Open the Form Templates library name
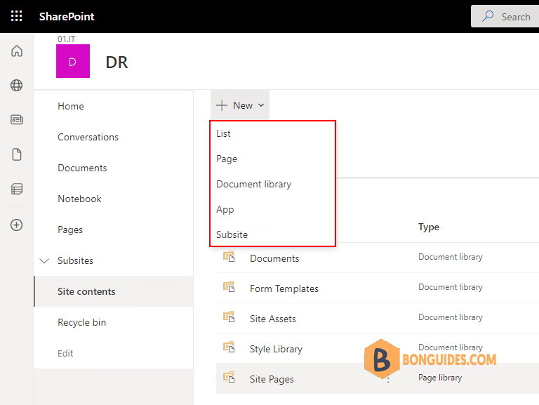Image resolution: width=539 pixels, height=405 pixels. [x=284, y=288]
